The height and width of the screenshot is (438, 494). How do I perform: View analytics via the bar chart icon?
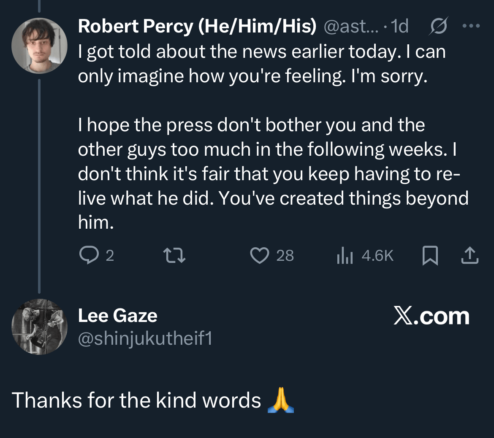(x=345, y=255)
